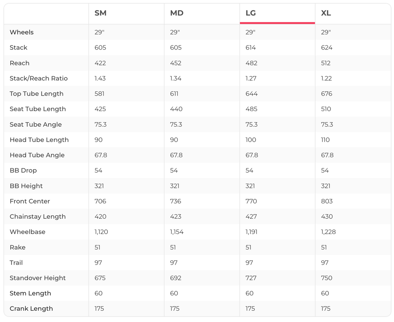Image resolution: width=394 pixels, height=322 pixels.
Task: Click the XL Wheelbase value 1,228
Action: pyautogui.click(x=328, y=232)
